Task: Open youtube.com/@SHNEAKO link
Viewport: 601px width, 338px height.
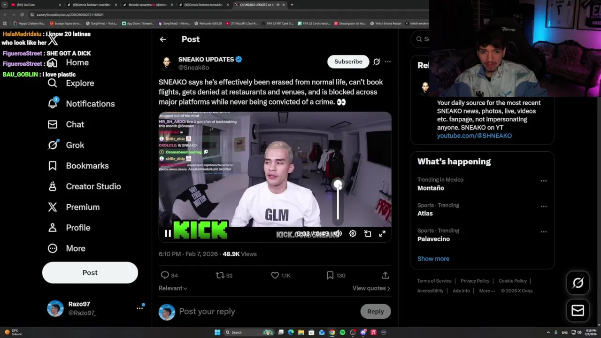Action: coord(474,136)
